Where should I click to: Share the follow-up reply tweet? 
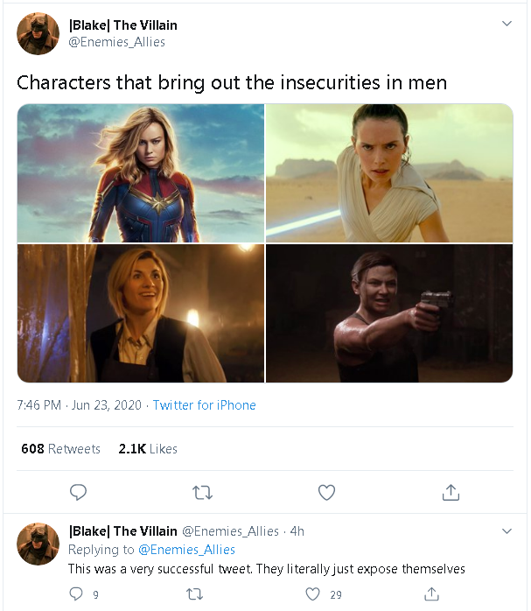[430, 593]
